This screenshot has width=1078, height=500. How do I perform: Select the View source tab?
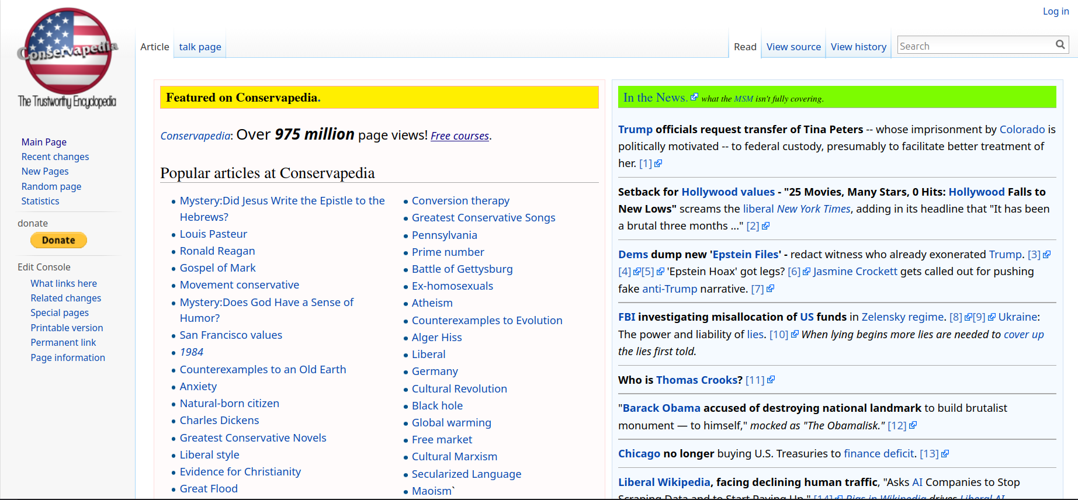point(793,47)
